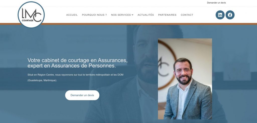Navigate to the Partenaires page
Screen dimensions: 257x123
(167, 15)
